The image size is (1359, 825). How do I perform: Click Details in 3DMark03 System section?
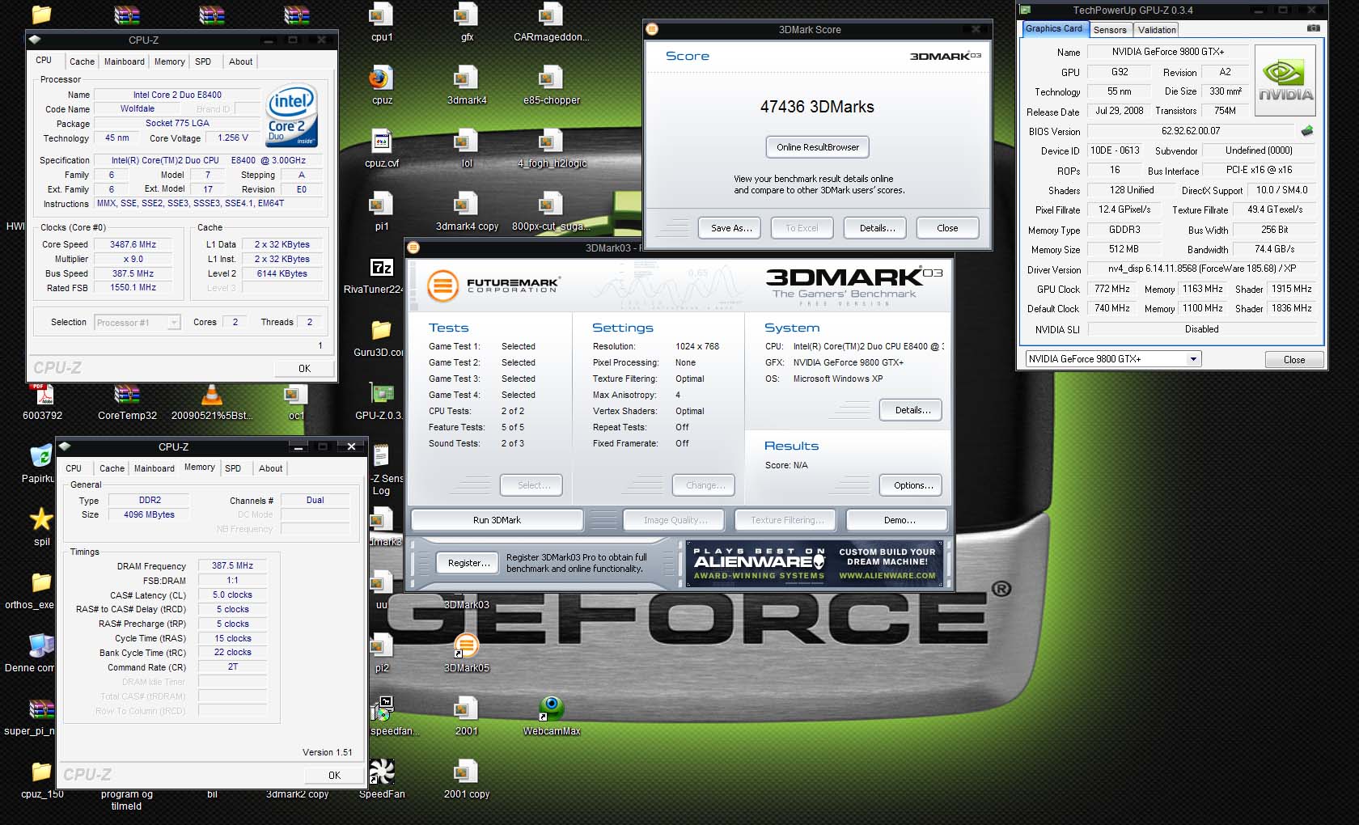tap(912, 410)
